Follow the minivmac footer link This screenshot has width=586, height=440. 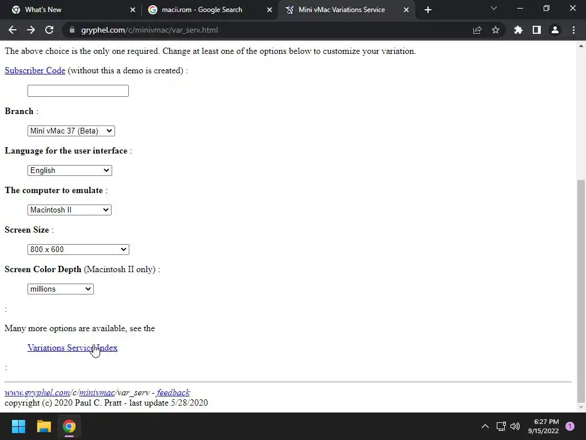point(97,392)
